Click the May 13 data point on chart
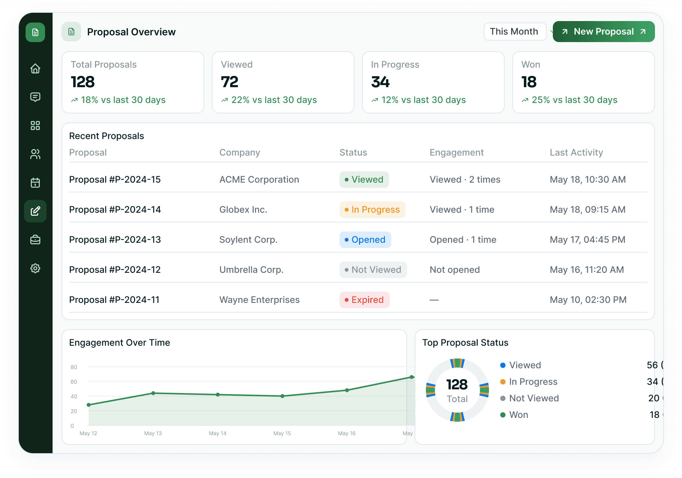Viewport: 682px width, 478px height. coord(153,393)
